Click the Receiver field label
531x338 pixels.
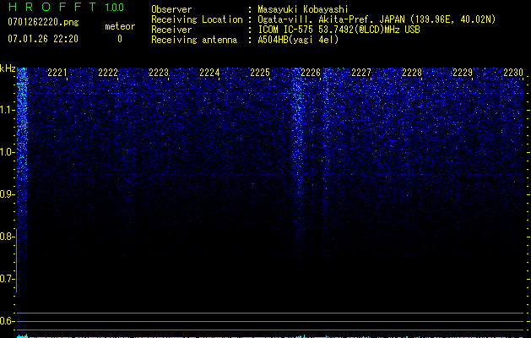(171, 30)
